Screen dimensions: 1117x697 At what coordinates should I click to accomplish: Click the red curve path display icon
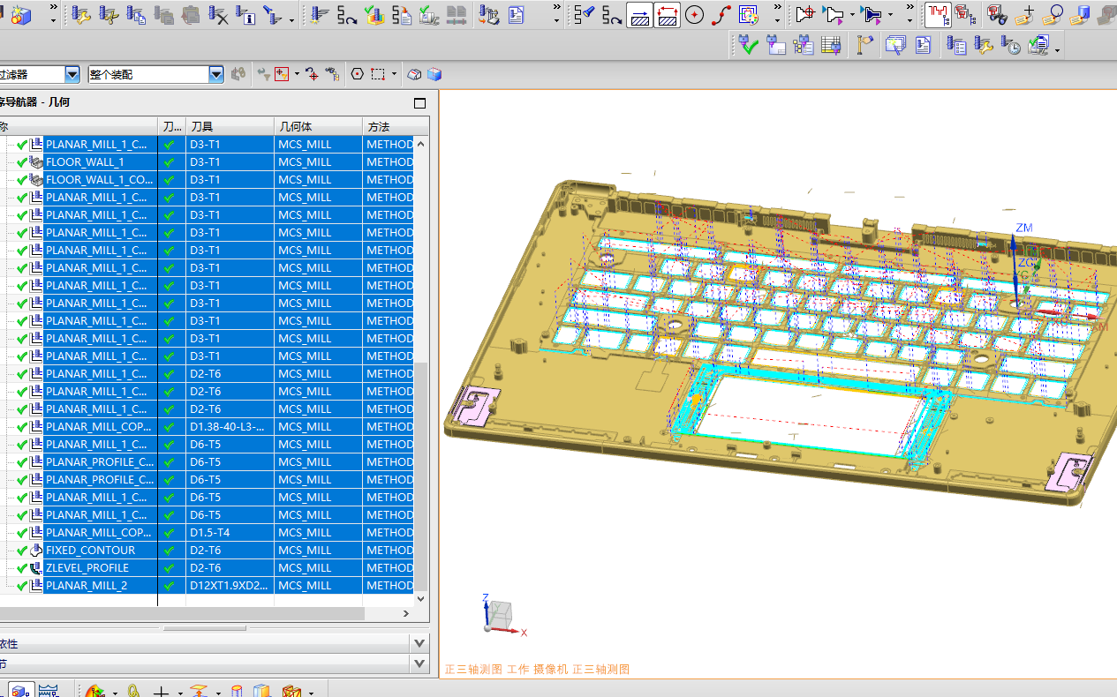click(x=721, y=15)
